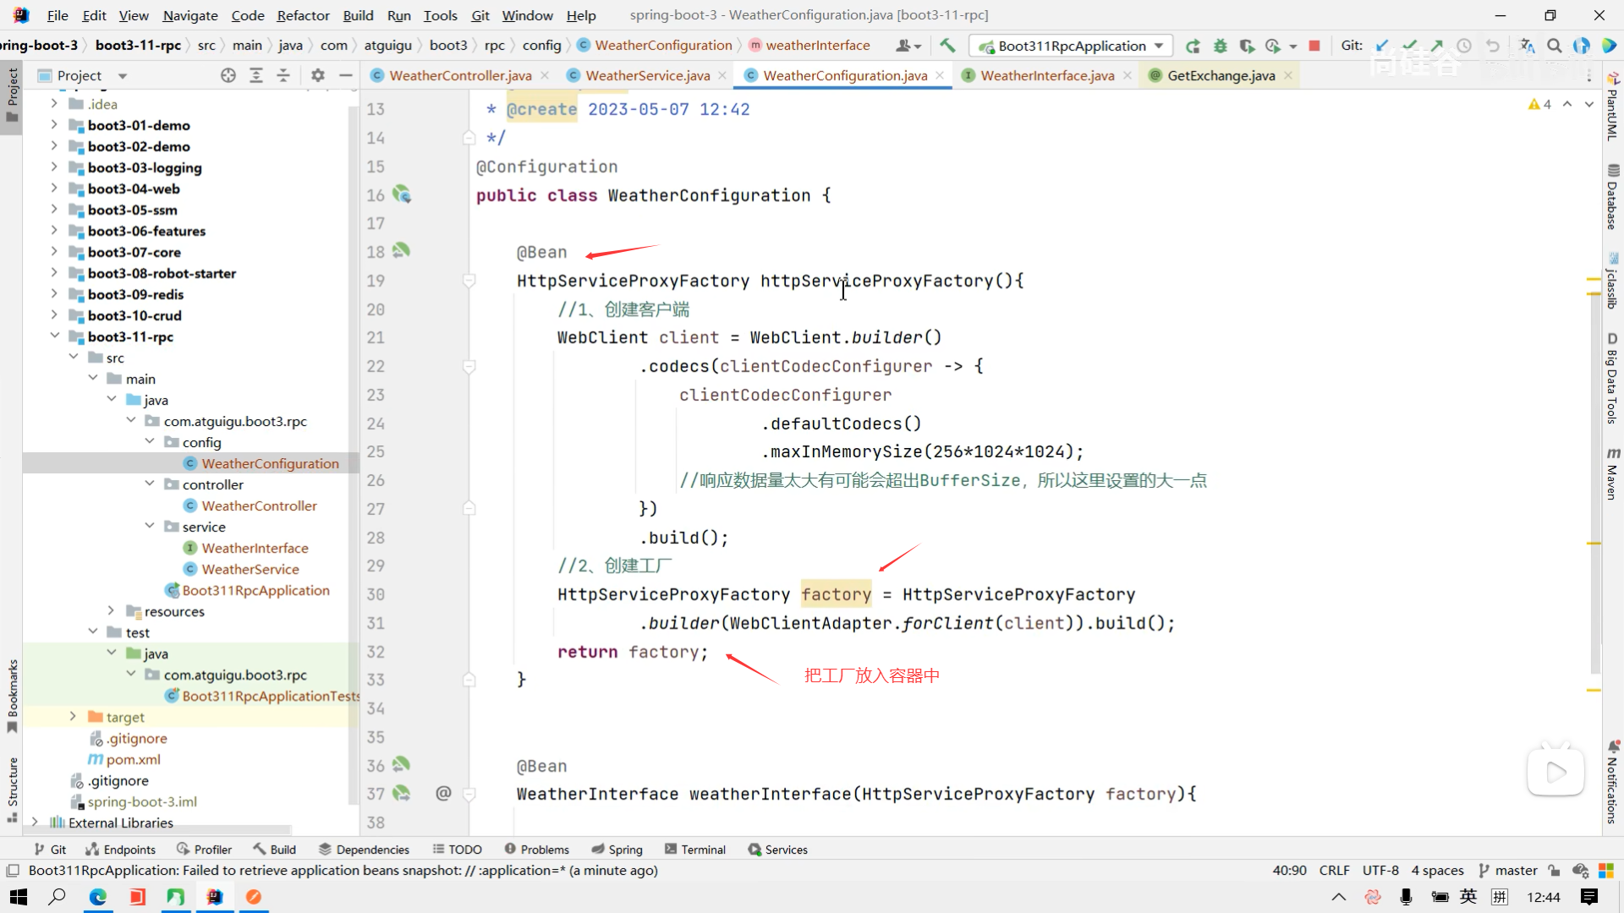Click the master Git branch widget
Image resolution: width=1624 pixels, height=913 pixels.
pyautogui.click(x=1508, y=870)
